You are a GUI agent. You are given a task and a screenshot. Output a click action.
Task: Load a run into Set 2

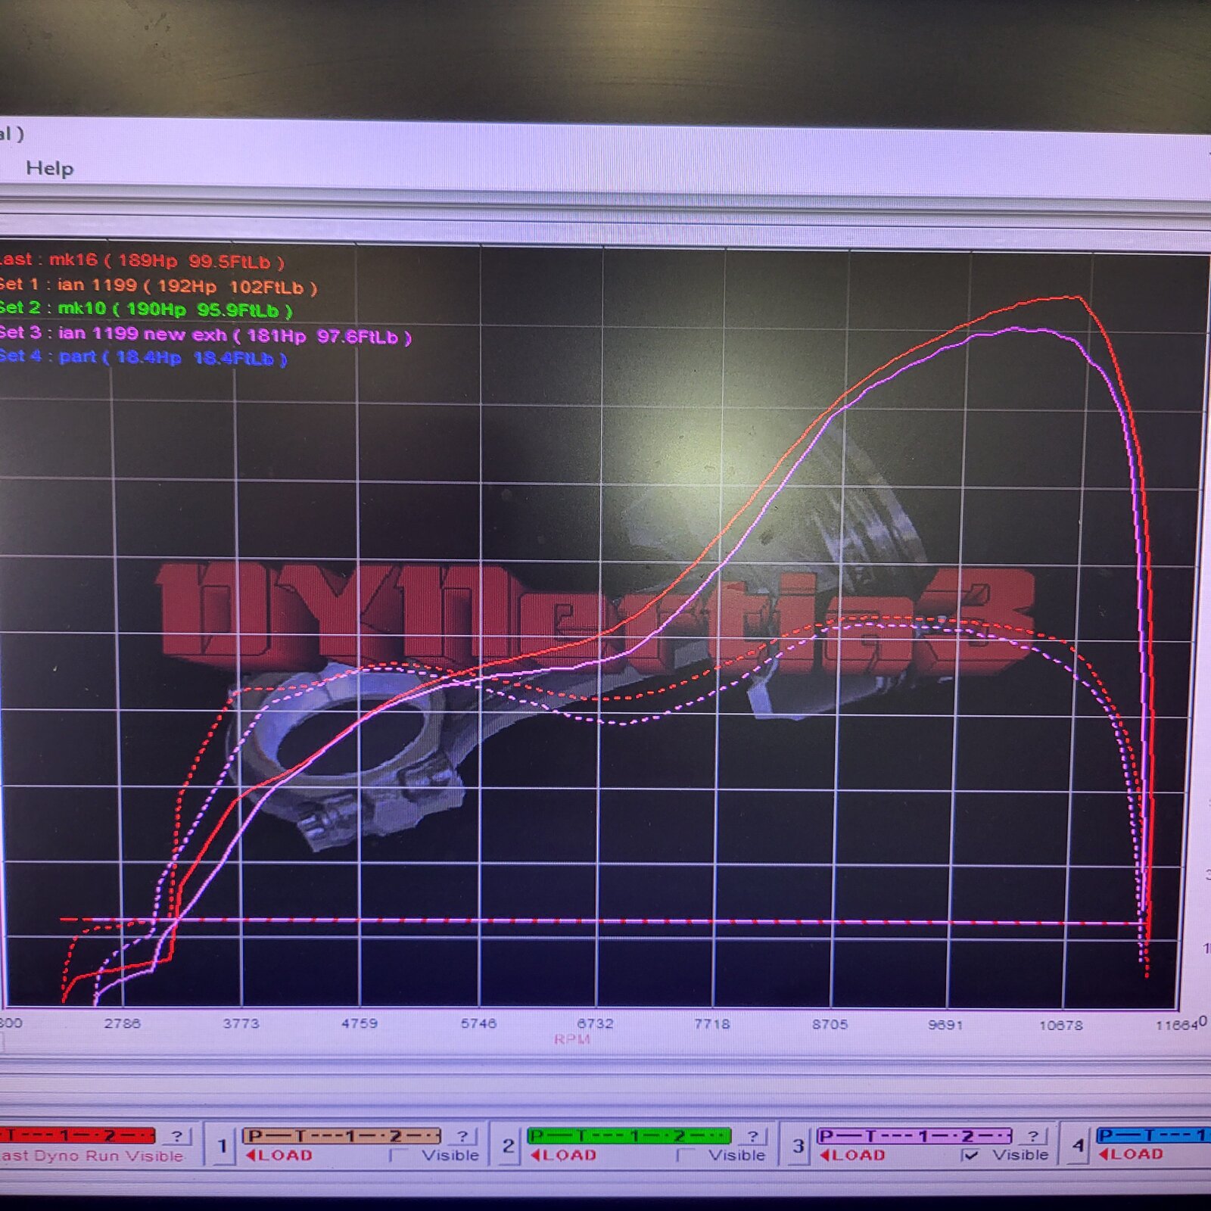(x=564, y=1156)
